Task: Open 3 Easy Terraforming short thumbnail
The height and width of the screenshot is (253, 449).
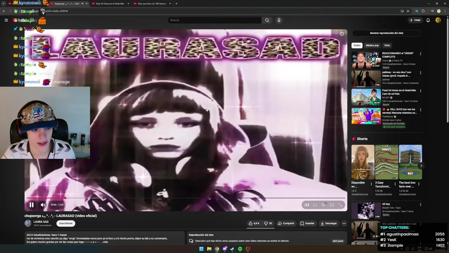Action: pos(387,162)
